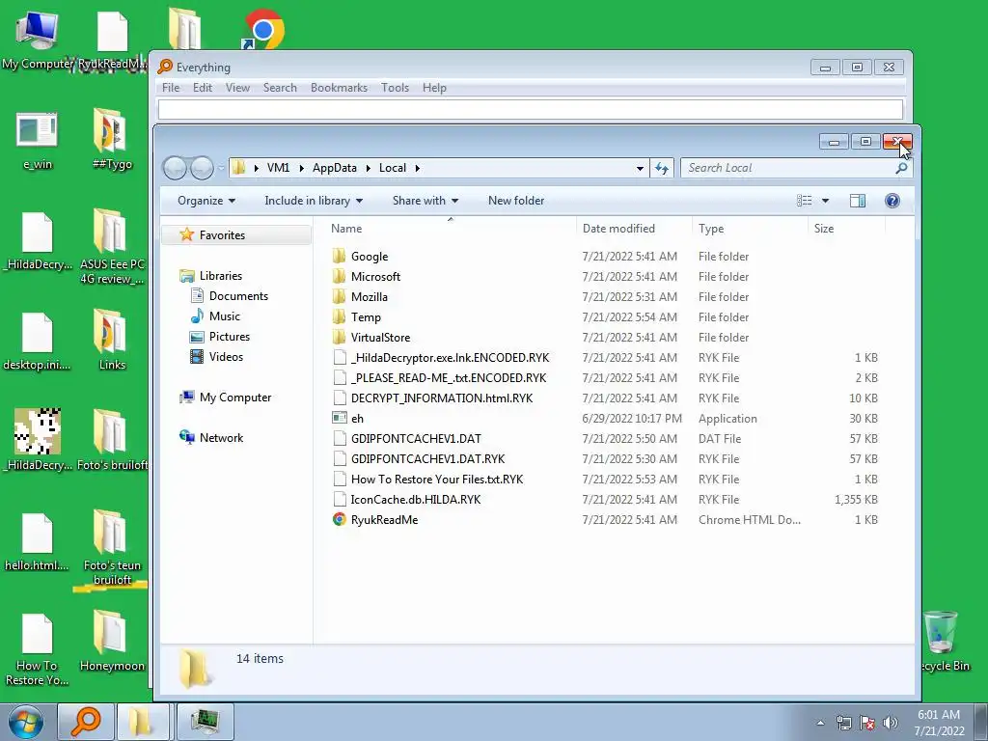
Task: Select the Mozilla folder
Action: tap(369, 297)
